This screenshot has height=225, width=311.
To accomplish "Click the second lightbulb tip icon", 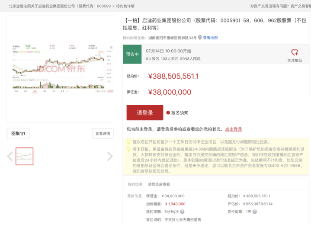I will pos(128,149).
